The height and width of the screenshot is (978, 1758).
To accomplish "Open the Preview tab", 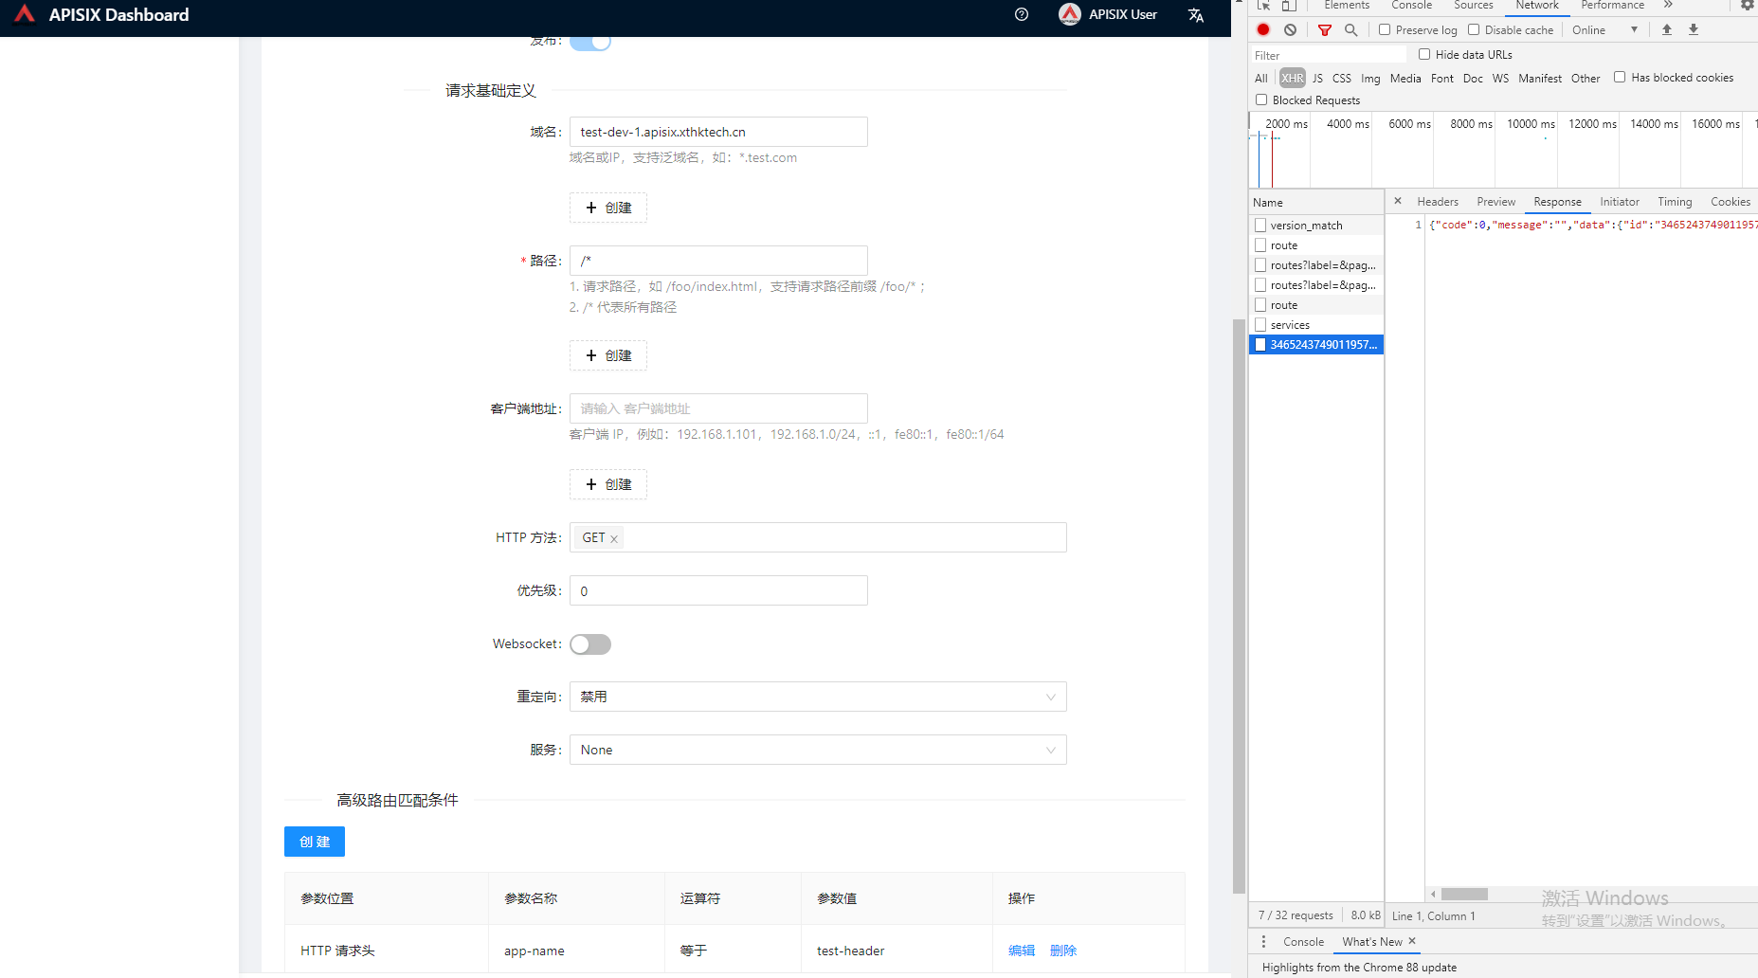I will click(x=1495, y=202).
